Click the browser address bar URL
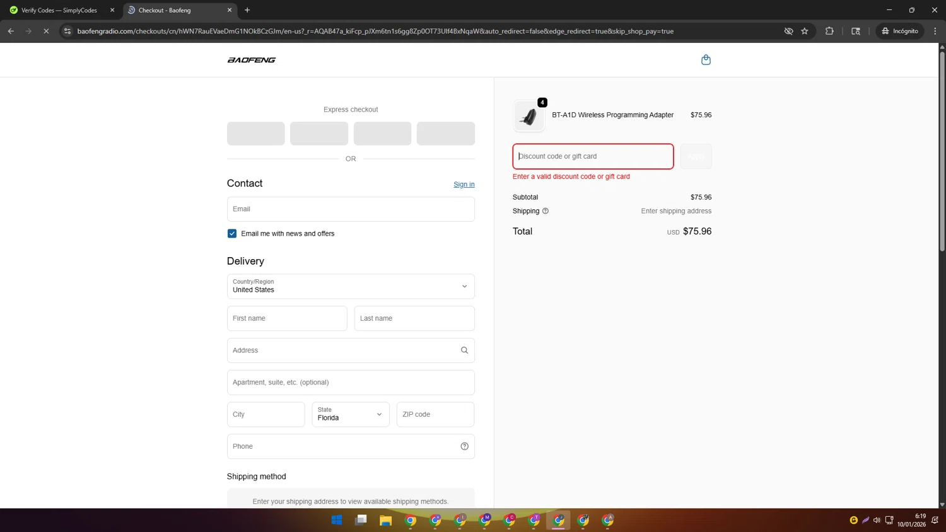Viewport: 946px width, 532px height. click(x=375, y=31)
